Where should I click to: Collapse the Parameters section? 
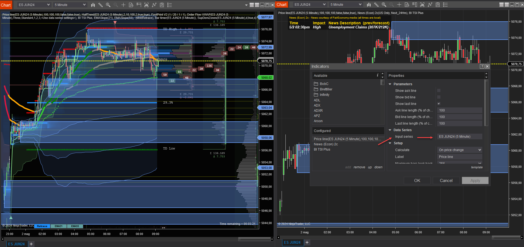point(390,84)
